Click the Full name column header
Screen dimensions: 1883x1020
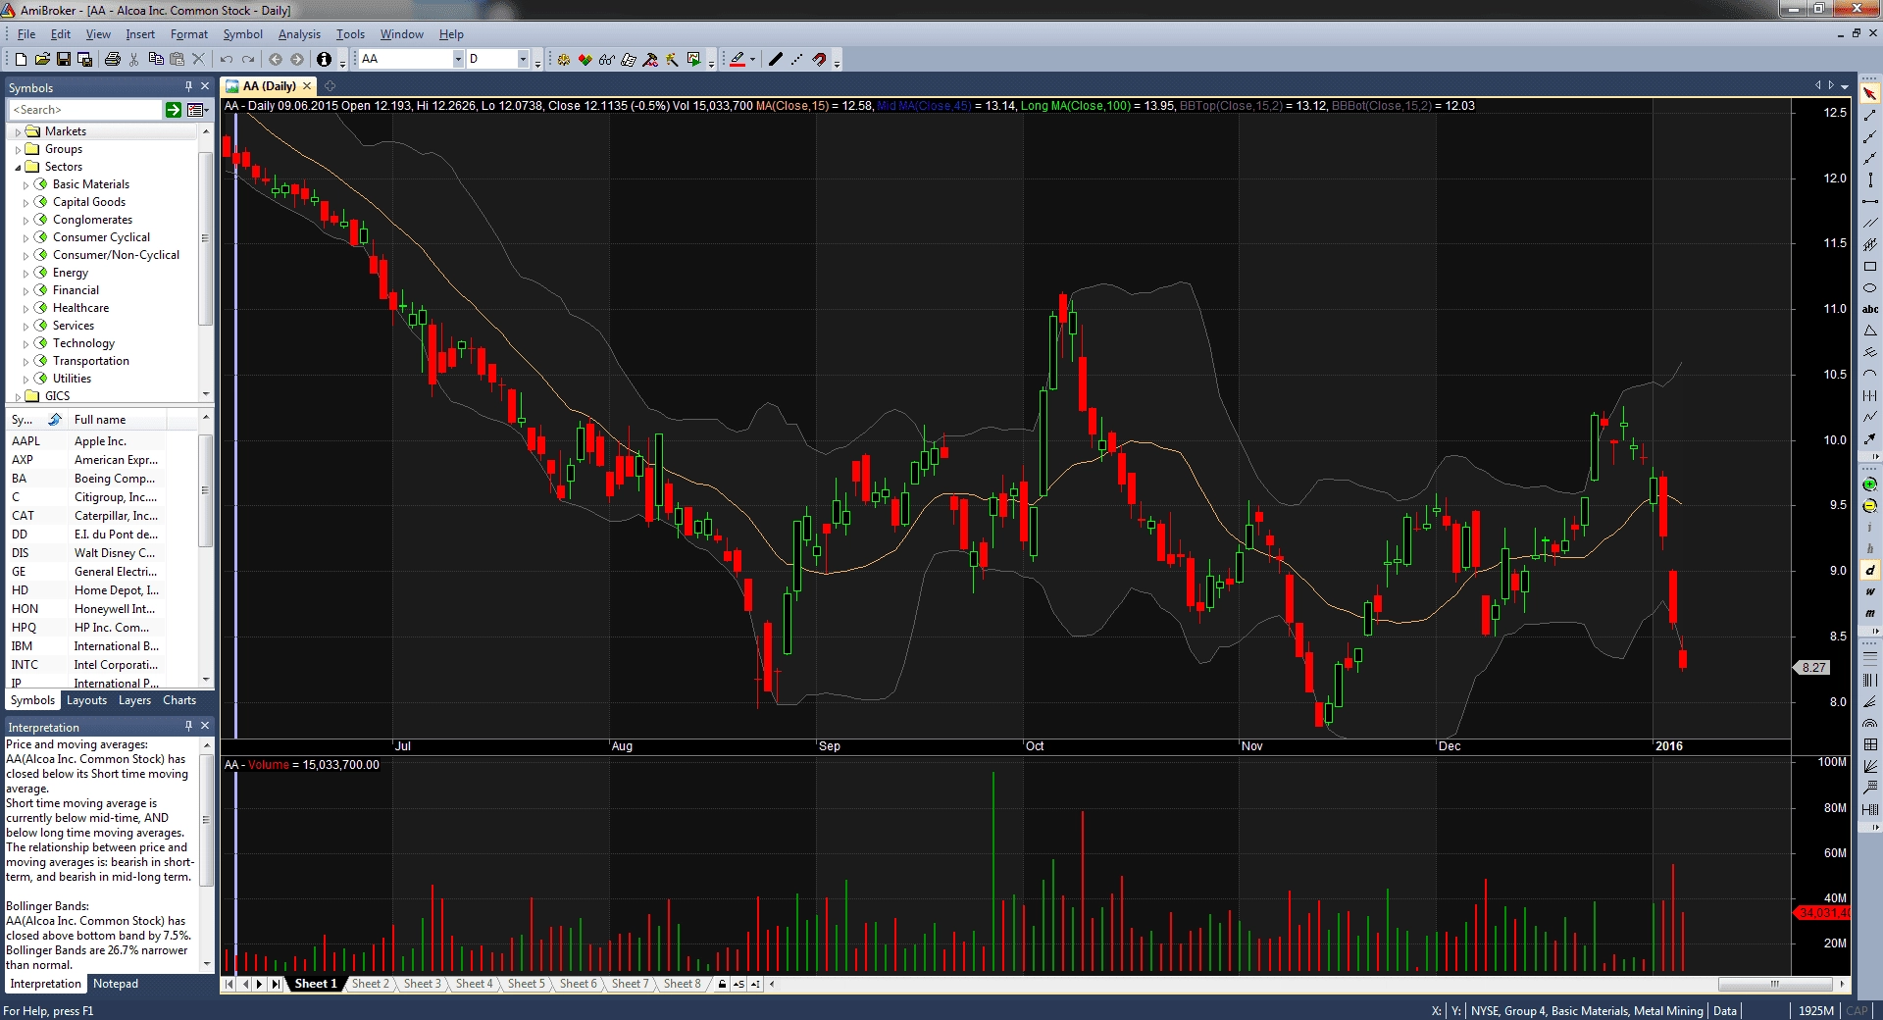[118, 420]
